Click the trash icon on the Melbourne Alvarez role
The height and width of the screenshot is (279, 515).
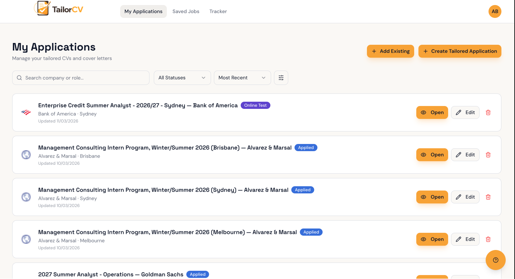point(488,239)
